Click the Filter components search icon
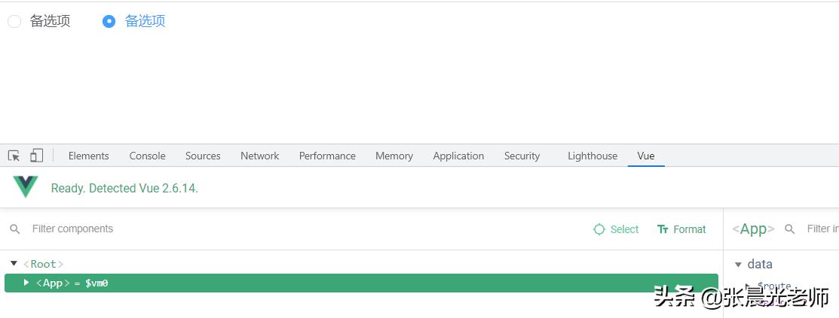The image size is (839, 318). 15,229
